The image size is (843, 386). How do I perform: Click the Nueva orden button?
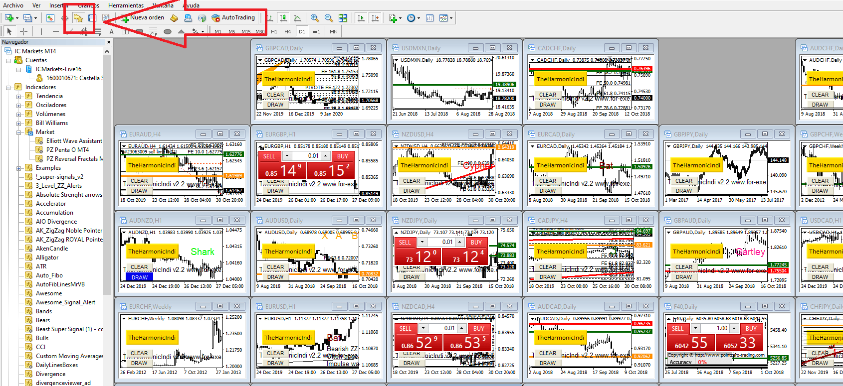(x=143, y=18)
